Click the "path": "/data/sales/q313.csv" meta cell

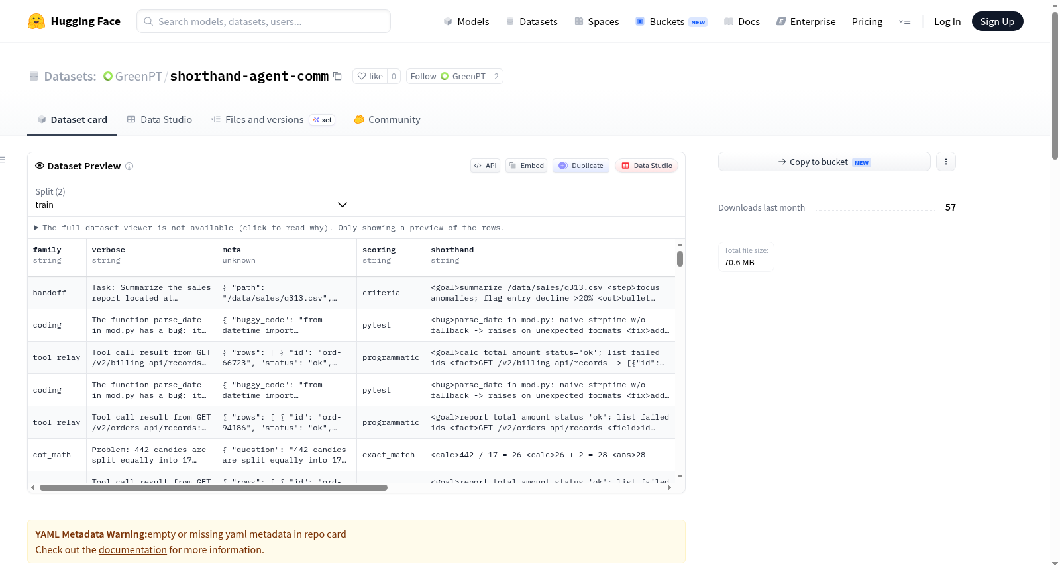click(x=287, y=293)
